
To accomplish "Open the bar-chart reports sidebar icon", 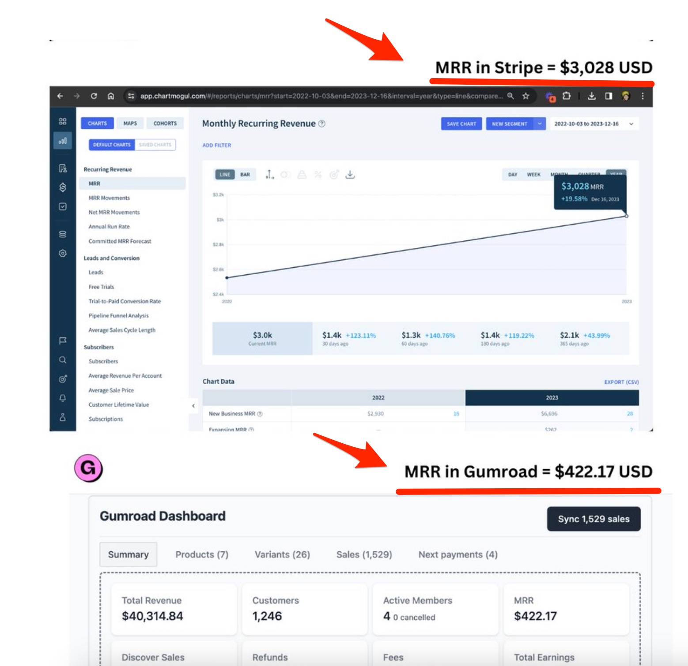I will (x=63, y=141).
